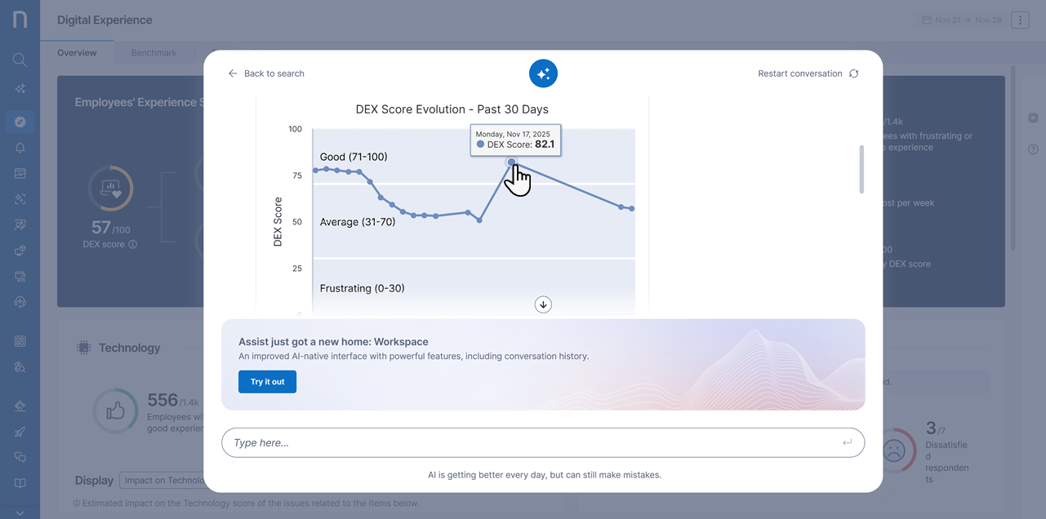Open alerts bell icon in sidebar

point(20,148)
